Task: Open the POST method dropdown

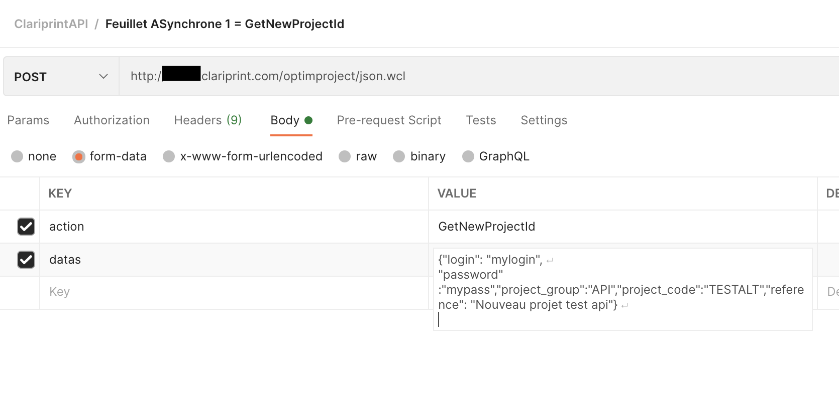Action: click(61, 77)
